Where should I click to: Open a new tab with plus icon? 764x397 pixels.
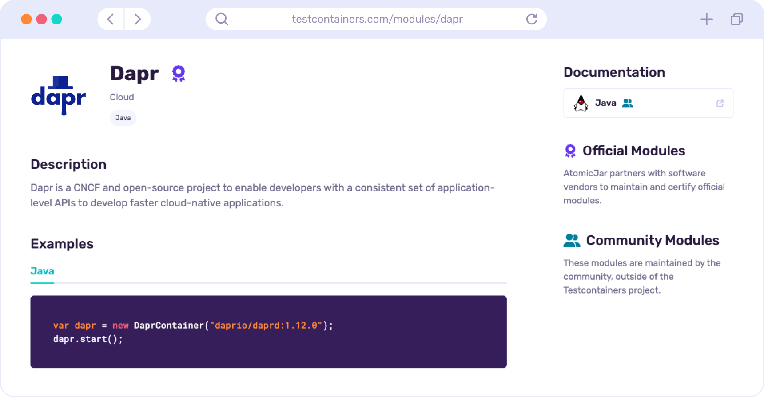(707, 19)
